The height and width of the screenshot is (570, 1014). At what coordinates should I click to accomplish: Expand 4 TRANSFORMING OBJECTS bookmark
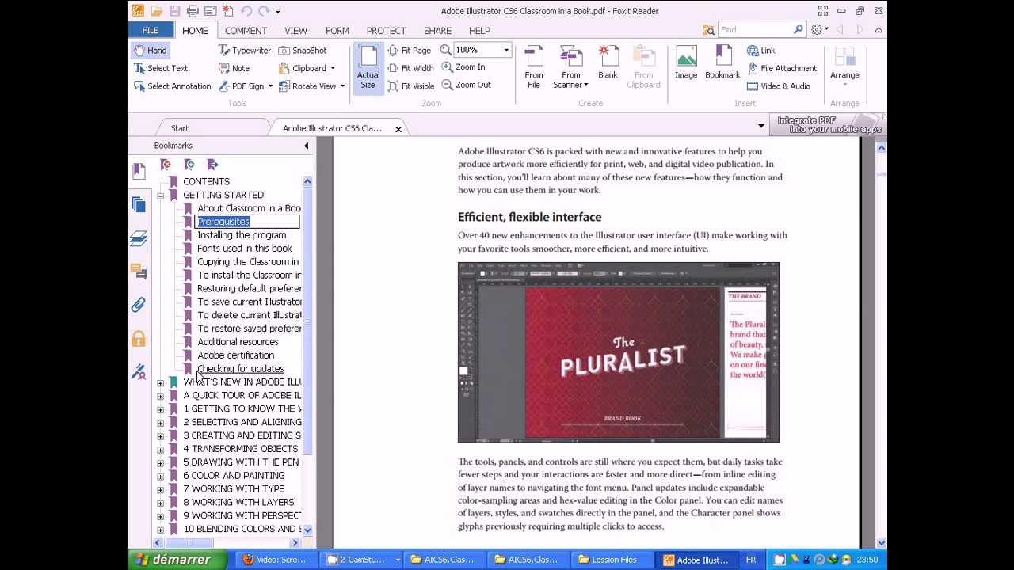(x=161, y=450)
